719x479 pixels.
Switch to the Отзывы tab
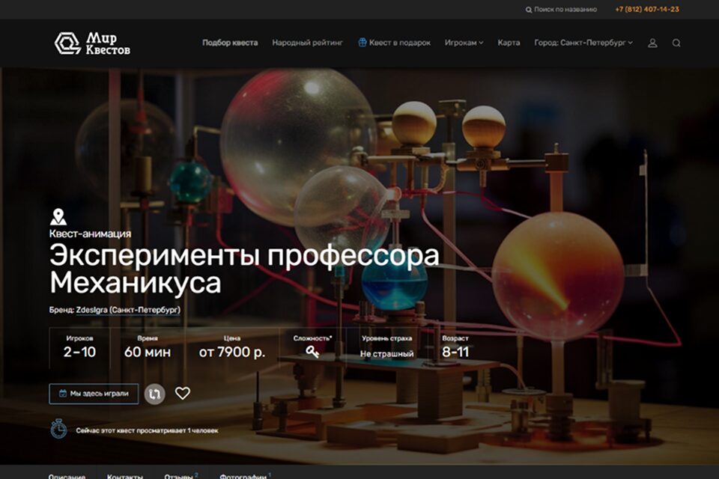(180, 475)
